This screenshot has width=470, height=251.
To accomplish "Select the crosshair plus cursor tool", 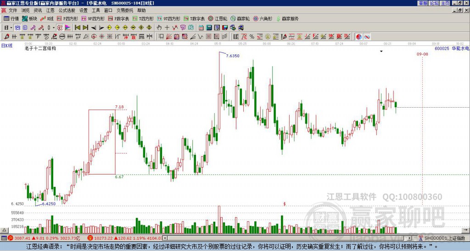I will point(167,27).
